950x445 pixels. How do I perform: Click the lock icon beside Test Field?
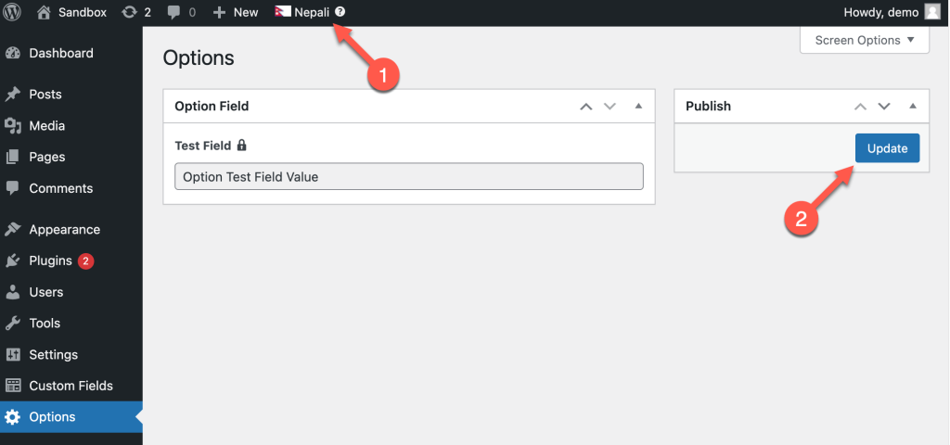click(x=242, y=146)
